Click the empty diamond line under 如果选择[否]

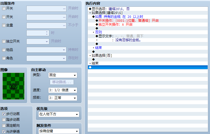click(148, 59)
